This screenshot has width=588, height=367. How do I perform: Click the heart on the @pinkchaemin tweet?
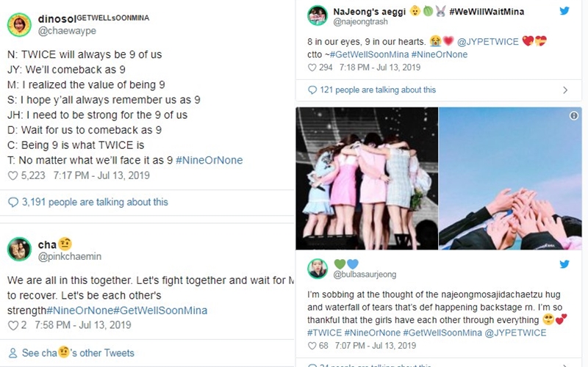pyautogui.click(x=12, y=325)
